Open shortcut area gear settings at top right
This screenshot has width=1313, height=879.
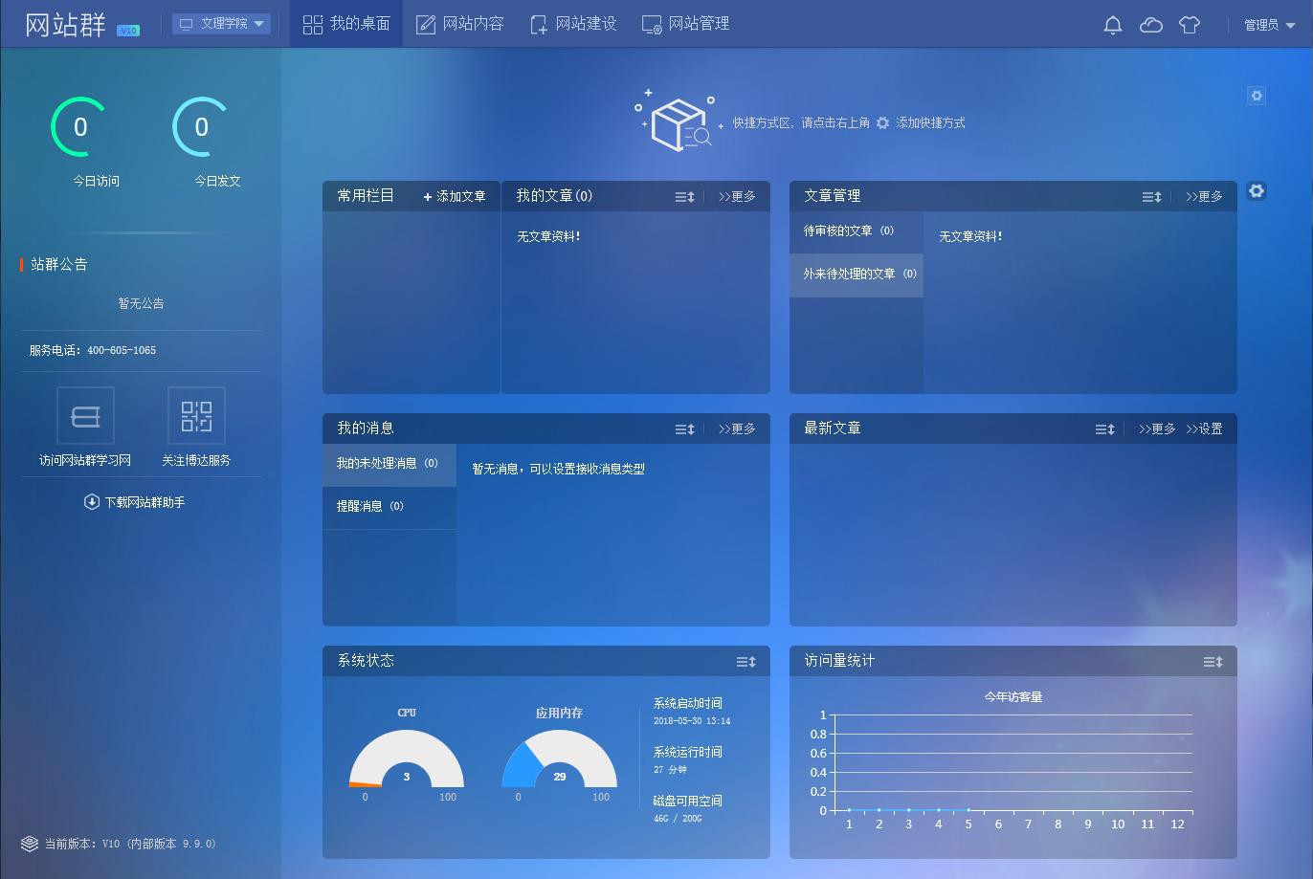[x=1257, y=96]
